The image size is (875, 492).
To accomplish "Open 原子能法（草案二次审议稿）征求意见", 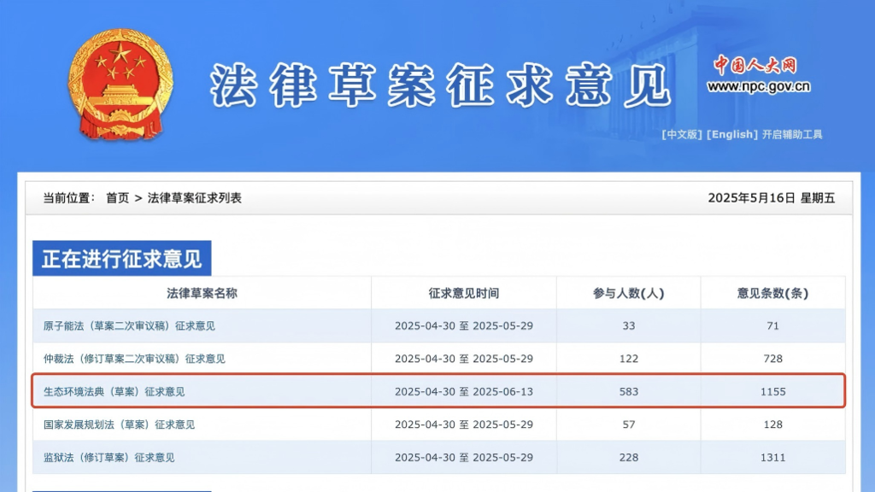I will (x=129, y=325).
